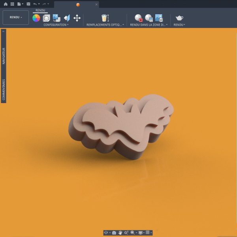Expand the CONFIGURATION panel menu
Image resolution: width=237 pixels, height=237 pixels.
pyautogui.click(x=56, y=25)
